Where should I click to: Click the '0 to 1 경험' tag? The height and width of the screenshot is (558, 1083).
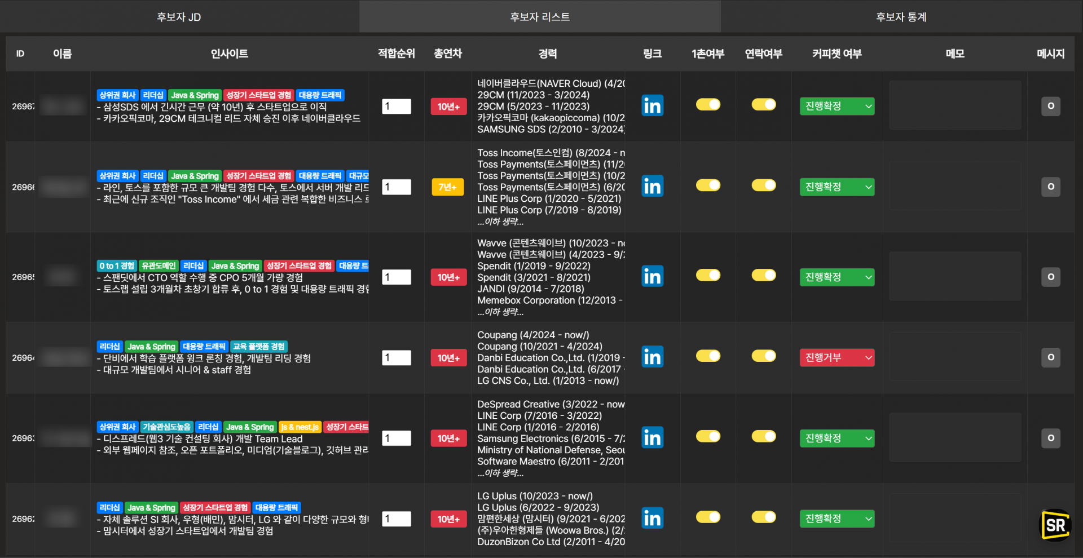coord(117,265)
